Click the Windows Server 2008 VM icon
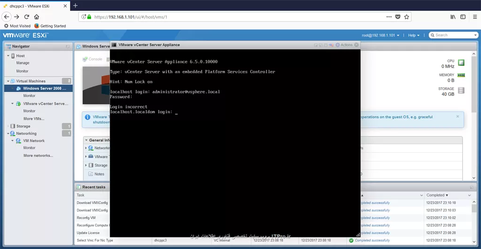The width and height of the screenshot is (481, 249). 18,88
